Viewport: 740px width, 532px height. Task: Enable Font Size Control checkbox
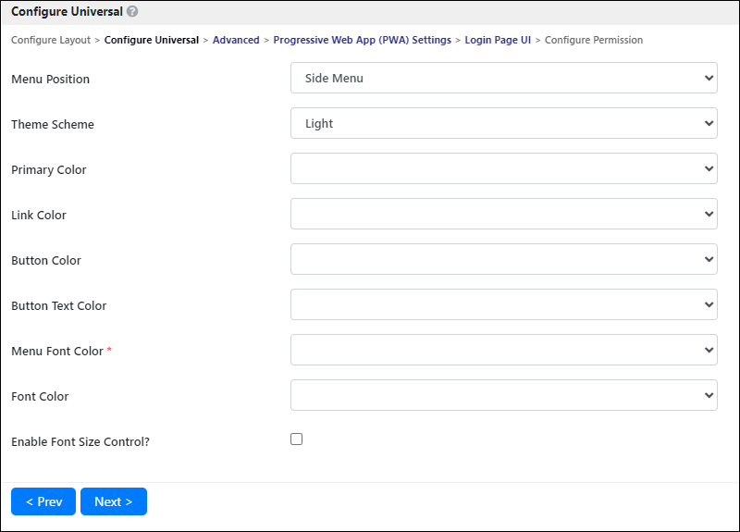[296, 439]
